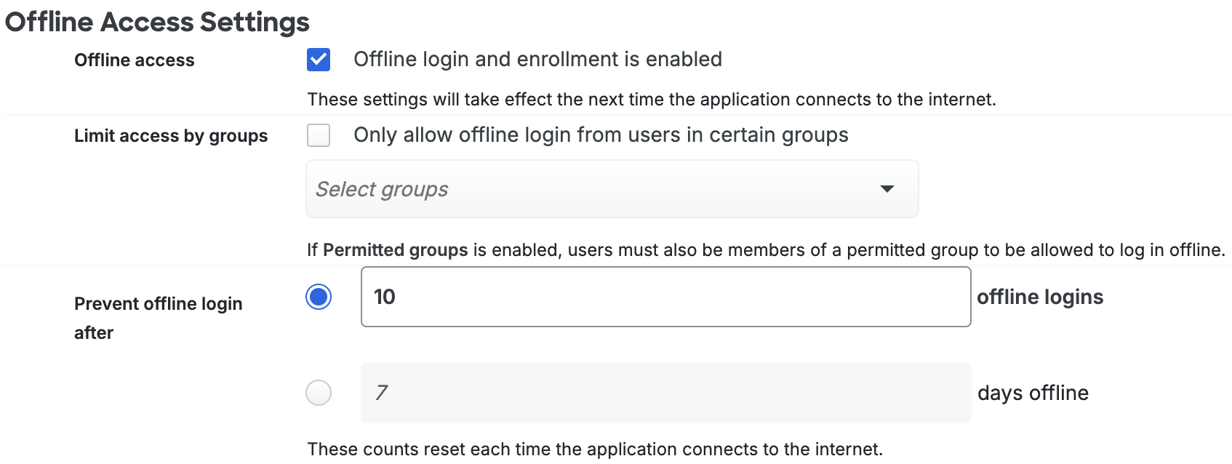Screen dimensions: 1232x464
Task: Click the dropdown arrow in Select groups
Action: pos(887,189)
